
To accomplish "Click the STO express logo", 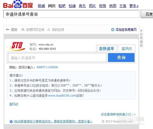I will point(17,46).
